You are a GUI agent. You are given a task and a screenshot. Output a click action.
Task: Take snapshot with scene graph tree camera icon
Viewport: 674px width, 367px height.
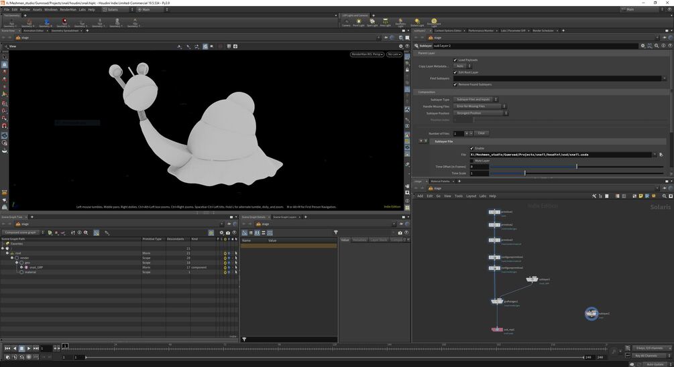228,232
